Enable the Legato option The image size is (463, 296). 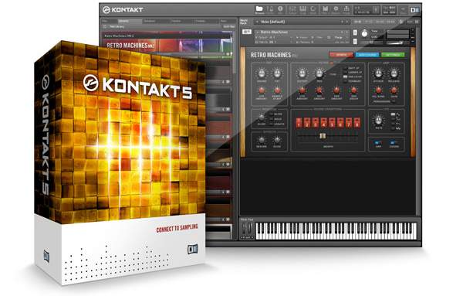277,124
